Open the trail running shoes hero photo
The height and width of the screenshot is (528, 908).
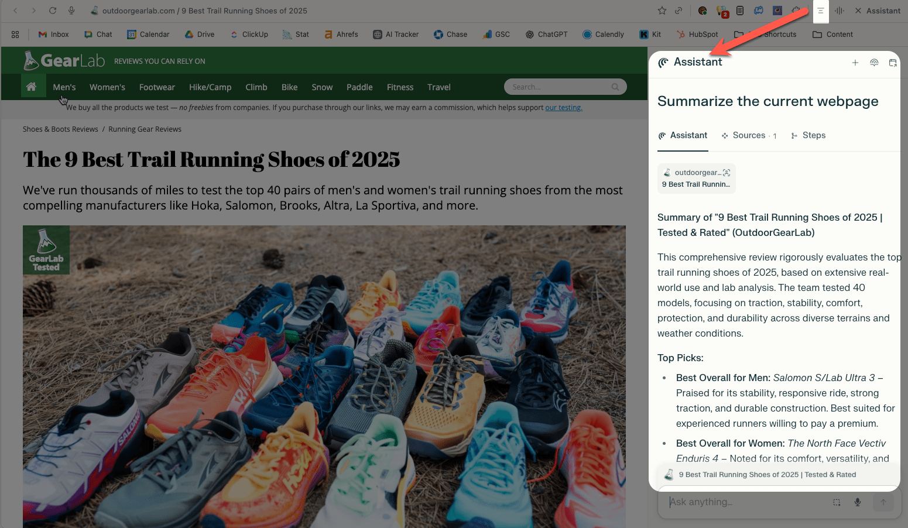tap(324, 376)
